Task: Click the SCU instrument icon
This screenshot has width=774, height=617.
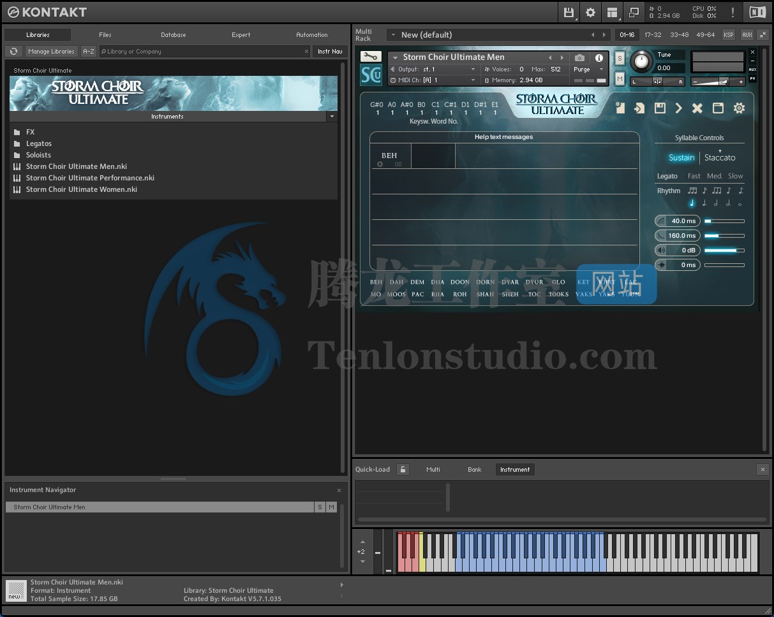Action: [x=370, y=75]
